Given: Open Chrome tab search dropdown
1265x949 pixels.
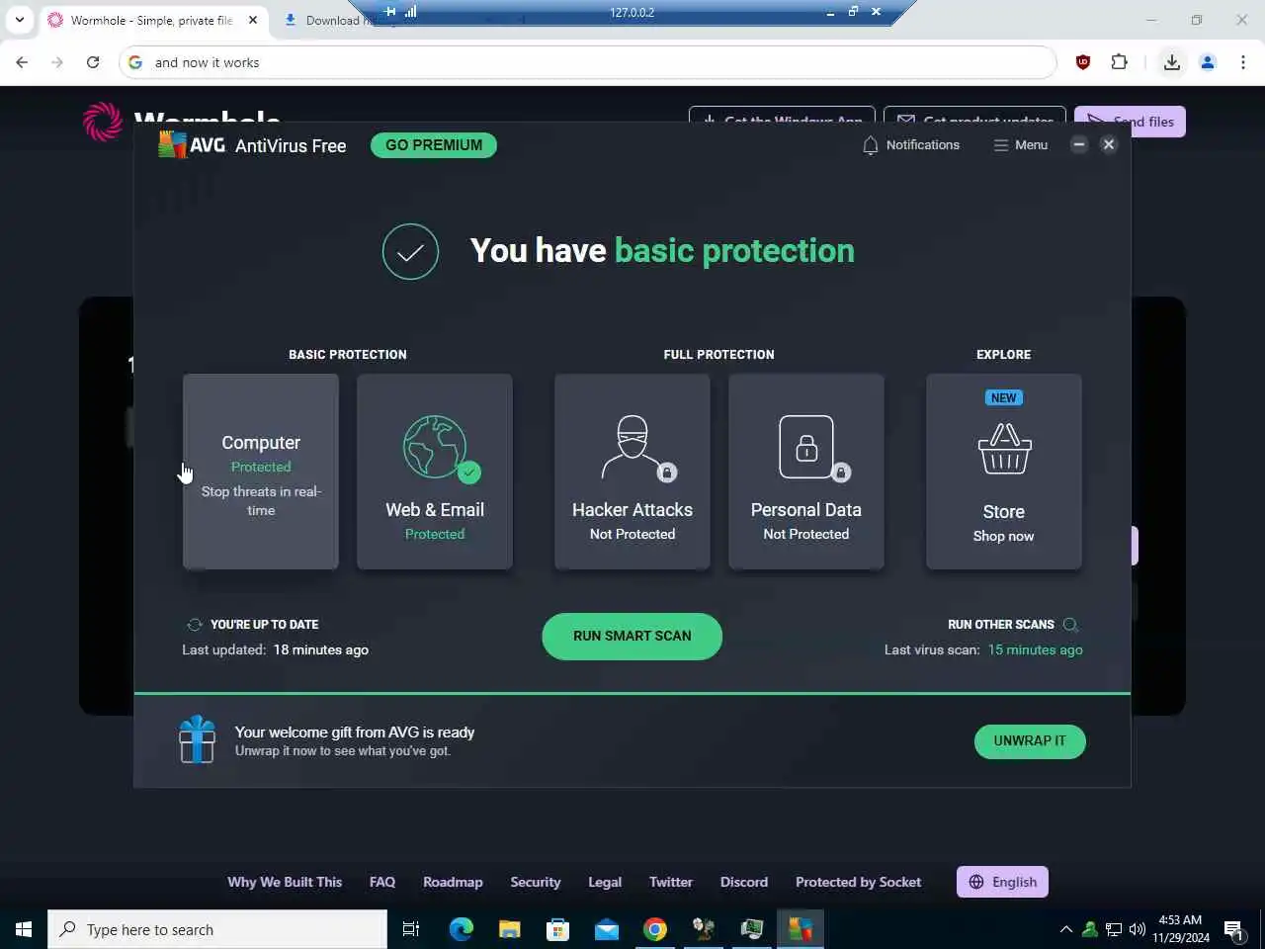Looking at the screenshot, I should click(19, 20).
